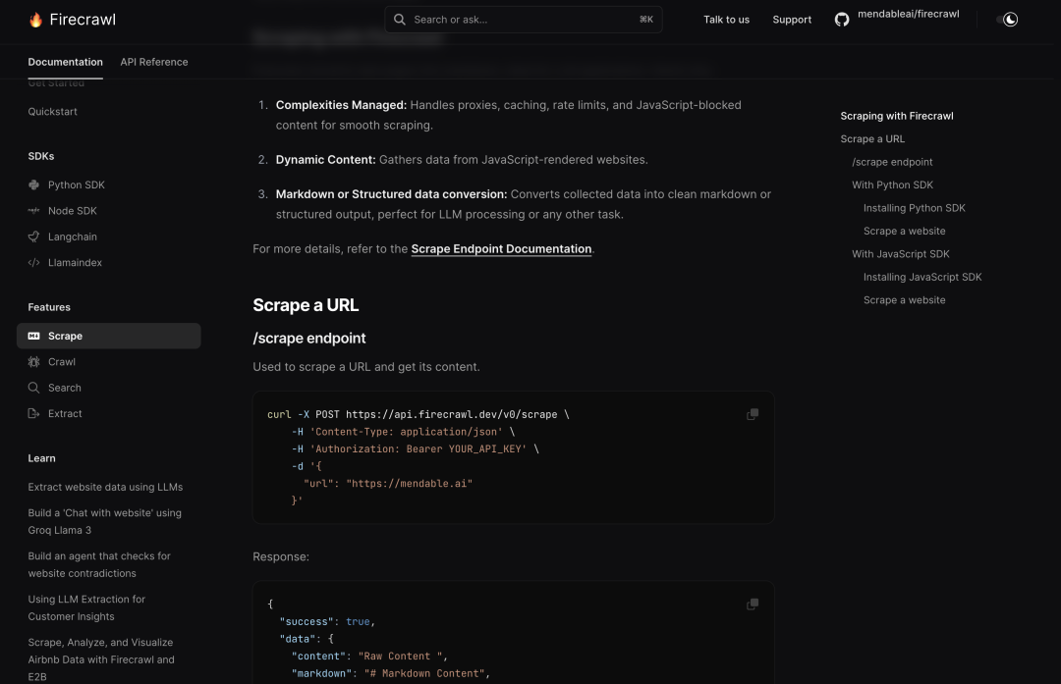Open the GitHub mendableai/firecrawl repository icon
The height and width of the screenshot is (684, 1061).
pyautogui.click(x=841, y=20)
